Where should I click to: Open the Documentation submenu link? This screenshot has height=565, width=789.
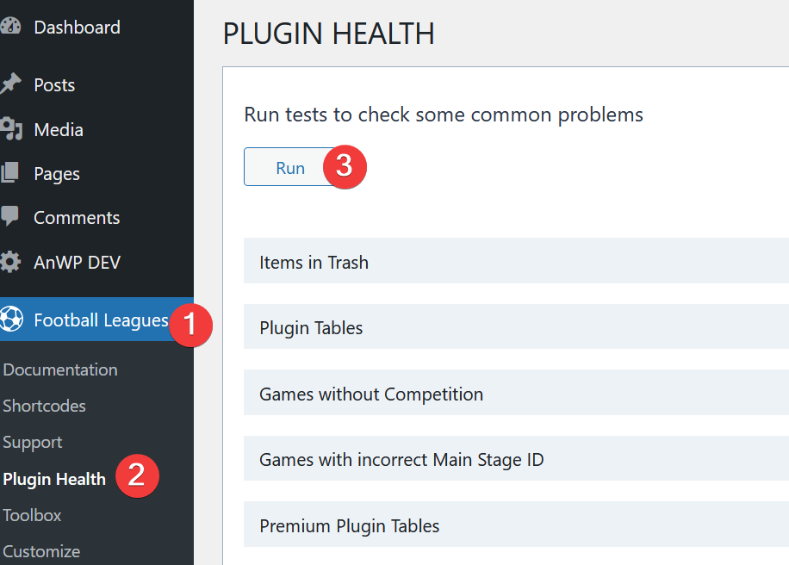point(60,369)
